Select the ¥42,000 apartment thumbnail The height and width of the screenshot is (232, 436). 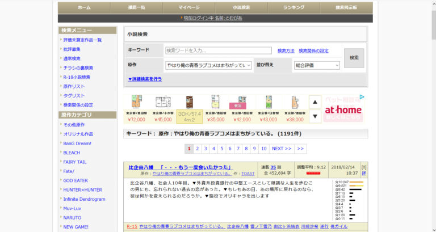242,109
